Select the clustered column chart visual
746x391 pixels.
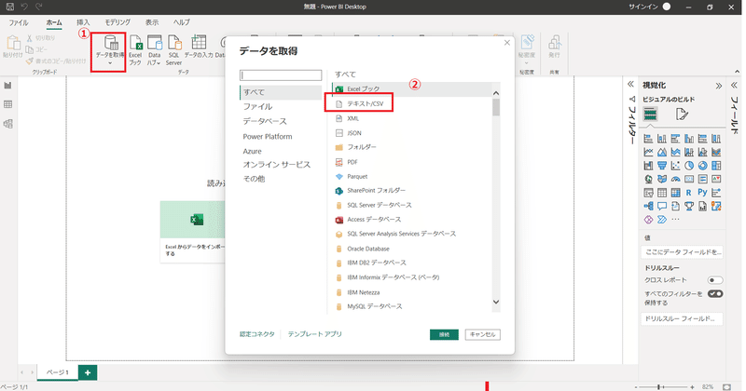(689, 139)
